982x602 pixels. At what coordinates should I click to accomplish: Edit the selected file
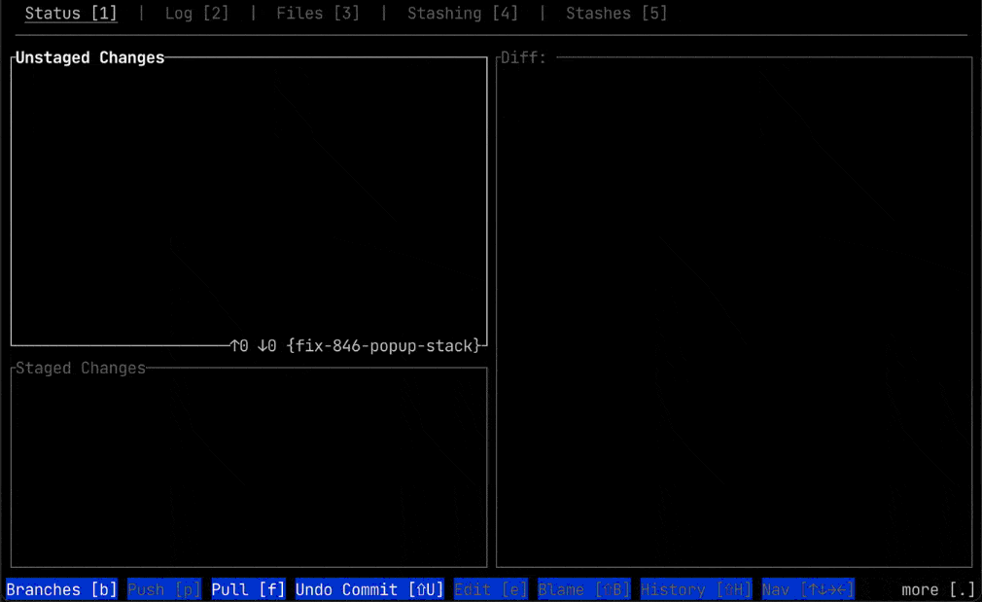pyautogui.click(x=490, y=588)
